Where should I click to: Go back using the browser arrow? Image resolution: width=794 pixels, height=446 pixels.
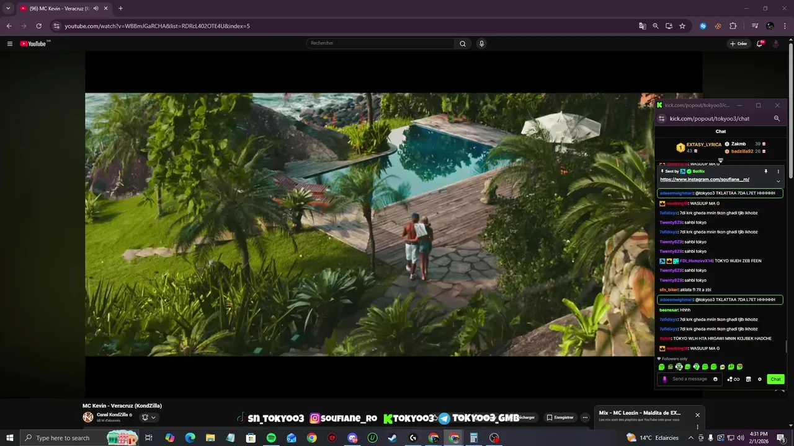coord(9,26)
